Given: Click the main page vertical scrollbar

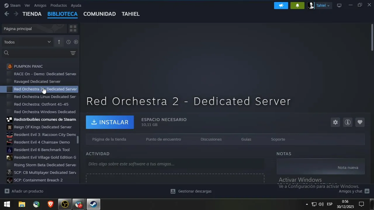Looking at the screenshot, I should point(372,37).
